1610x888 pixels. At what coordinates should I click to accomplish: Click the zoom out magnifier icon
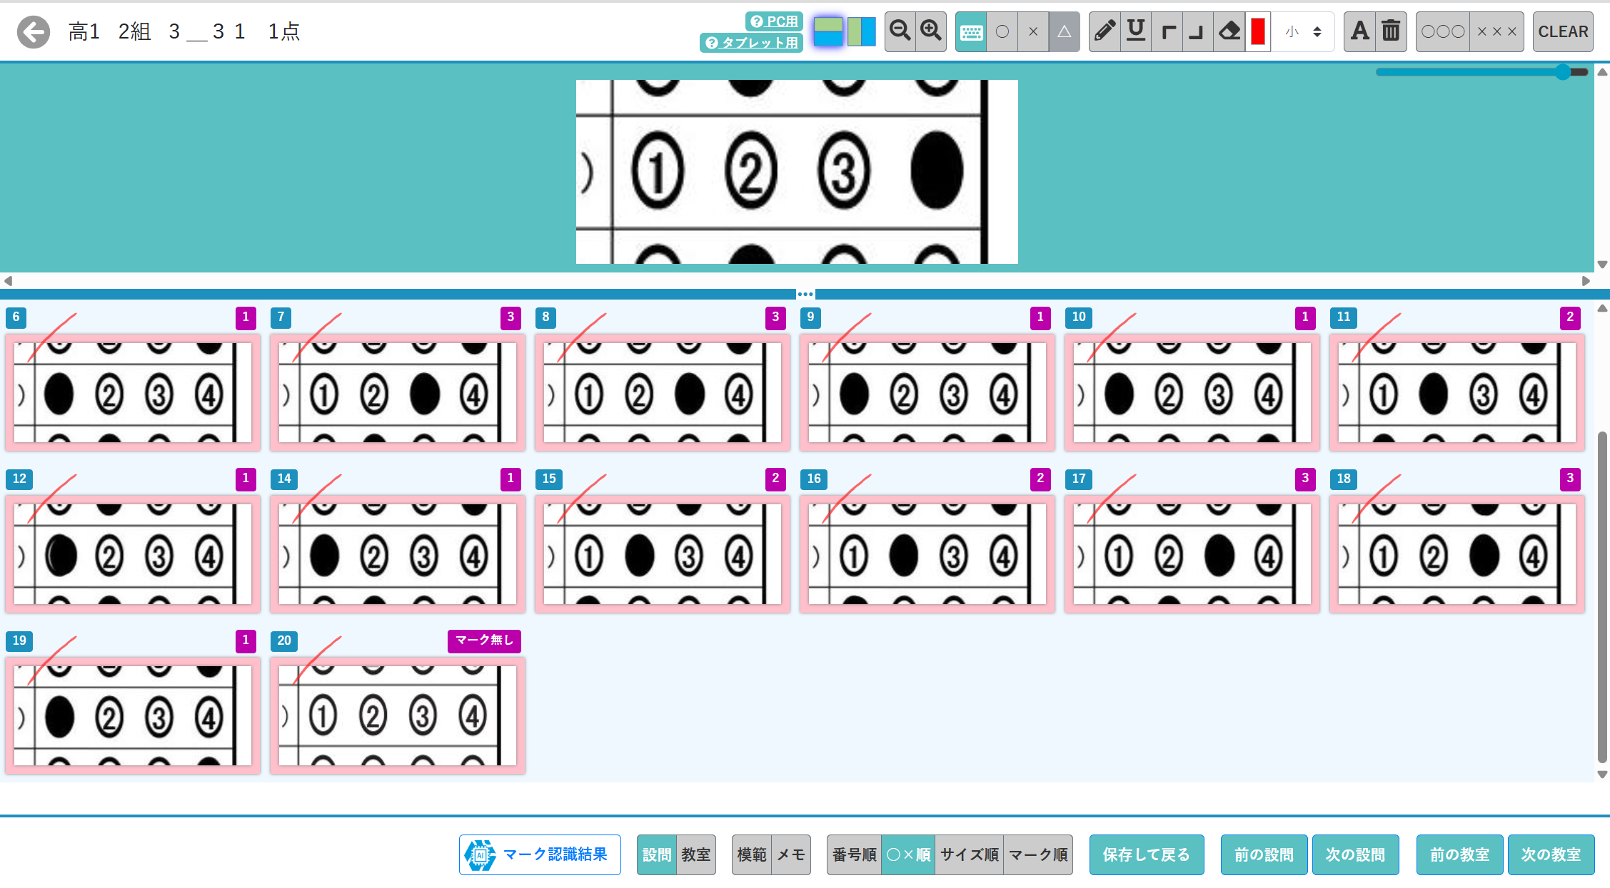tap(900, 31)
